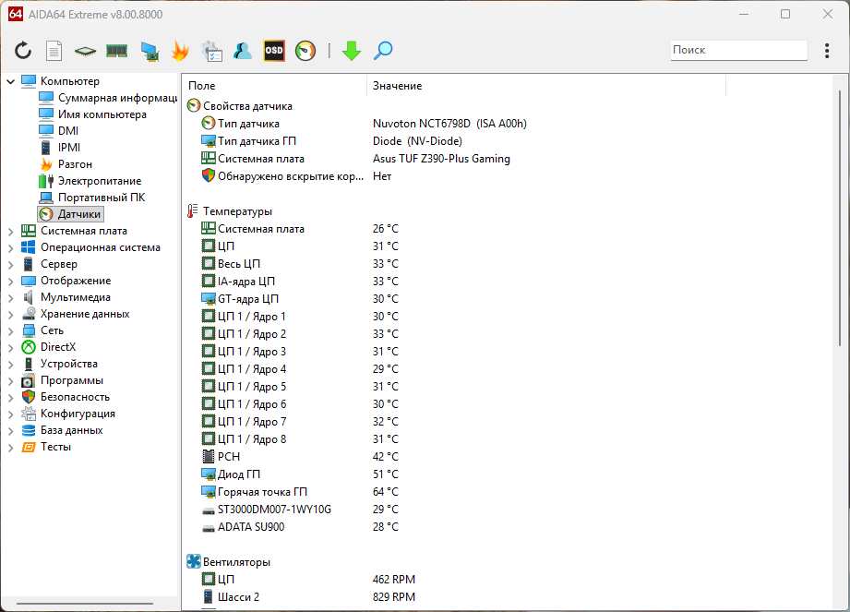
Task: Launch the System Stability Test flame icon
Action: point(180,51)
